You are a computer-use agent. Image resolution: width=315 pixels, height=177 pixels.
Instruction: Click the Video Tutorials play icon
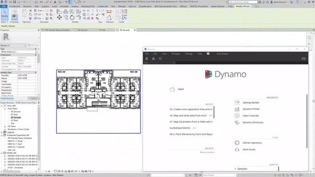coord(237,116)
